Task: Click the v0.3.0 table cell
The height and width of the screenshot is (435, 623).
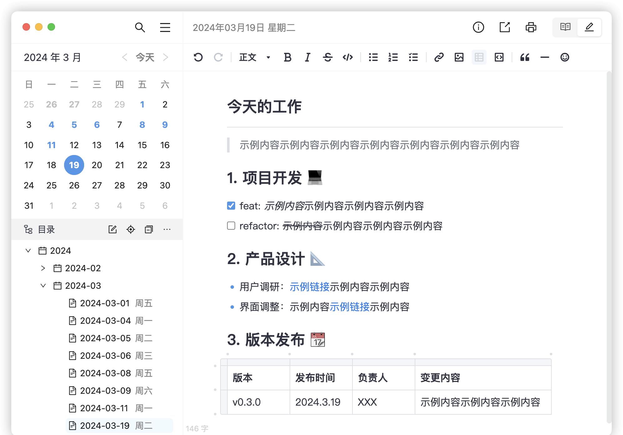Action: click(259, 402)
